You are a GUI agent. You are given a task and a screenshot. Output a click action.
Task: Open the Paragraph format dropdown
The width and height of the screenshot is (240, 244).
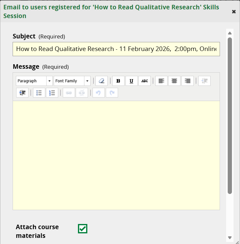coord(34,81)
